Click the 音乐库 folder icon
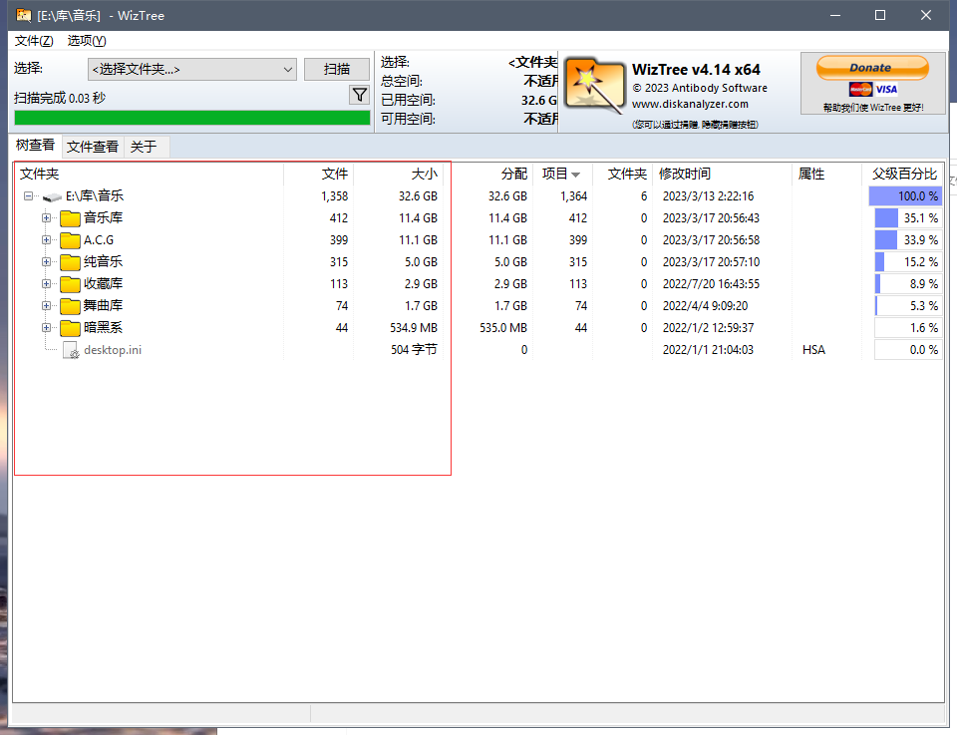This screenshot has height=735, width=957. (70, 218)
